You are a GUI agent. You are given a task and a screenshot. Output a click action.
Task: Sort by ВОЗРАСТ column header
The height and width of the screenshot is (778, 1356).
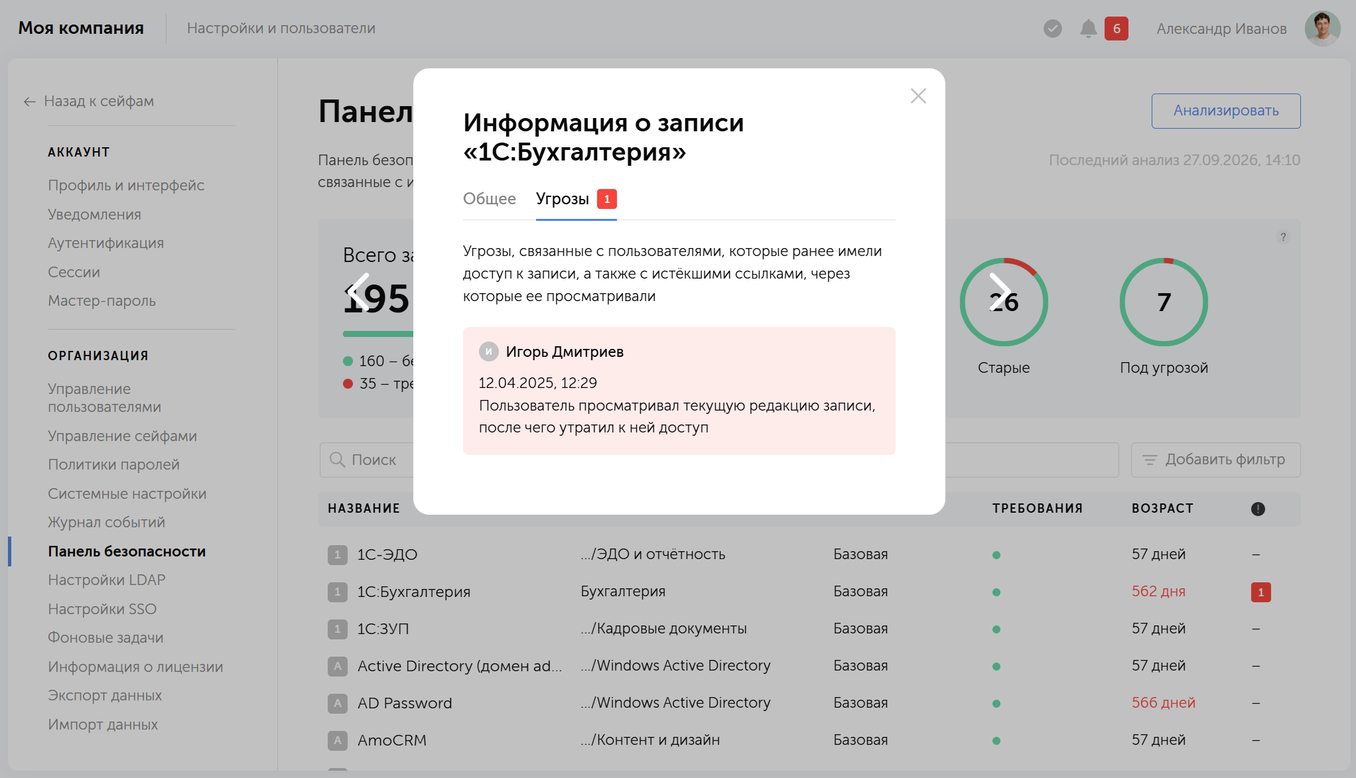point(1162,509)
